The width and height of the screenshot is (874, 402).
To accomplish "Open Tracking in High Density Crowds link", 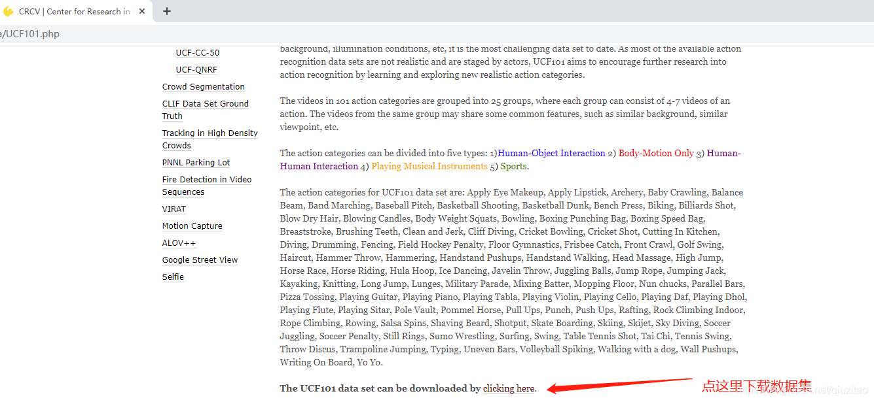I will 210,139.
